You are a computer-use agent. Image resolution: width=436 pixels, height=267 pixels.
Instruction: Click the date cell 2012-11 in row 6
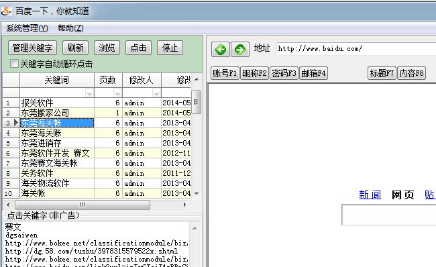click(x=176, y=153)
